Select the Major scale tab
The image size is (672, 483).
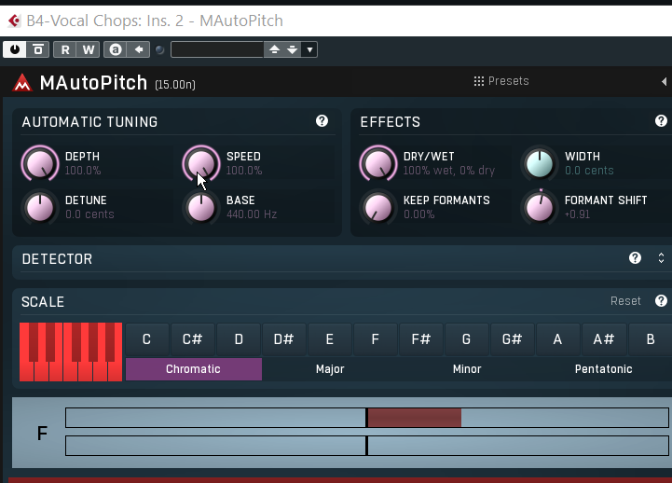click(330, 369)
